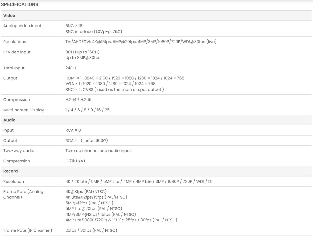Click the Audio section header row
313x236 pixels.
point(9,120)
